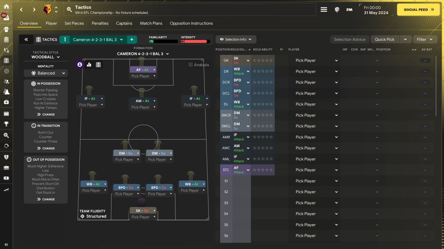Switch pitch to the bar chart view
Image resolution: width=444 pixels, height=249 pixels.
click(x=89, y=65)
